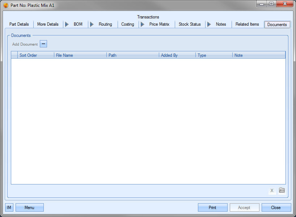Switch to the Part Details tab

tap(19, 24)
